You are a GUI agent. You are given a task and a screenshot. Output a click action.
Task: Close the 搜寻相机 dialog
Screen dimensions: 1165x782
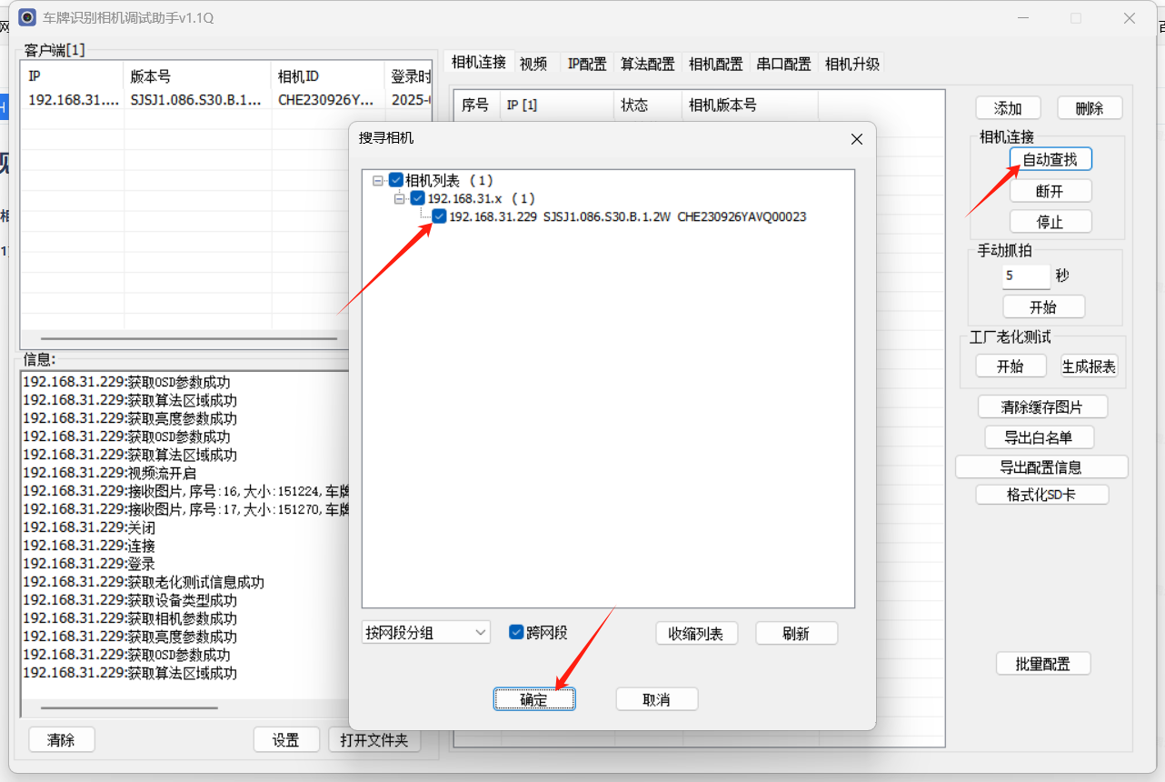click(856, 139)
